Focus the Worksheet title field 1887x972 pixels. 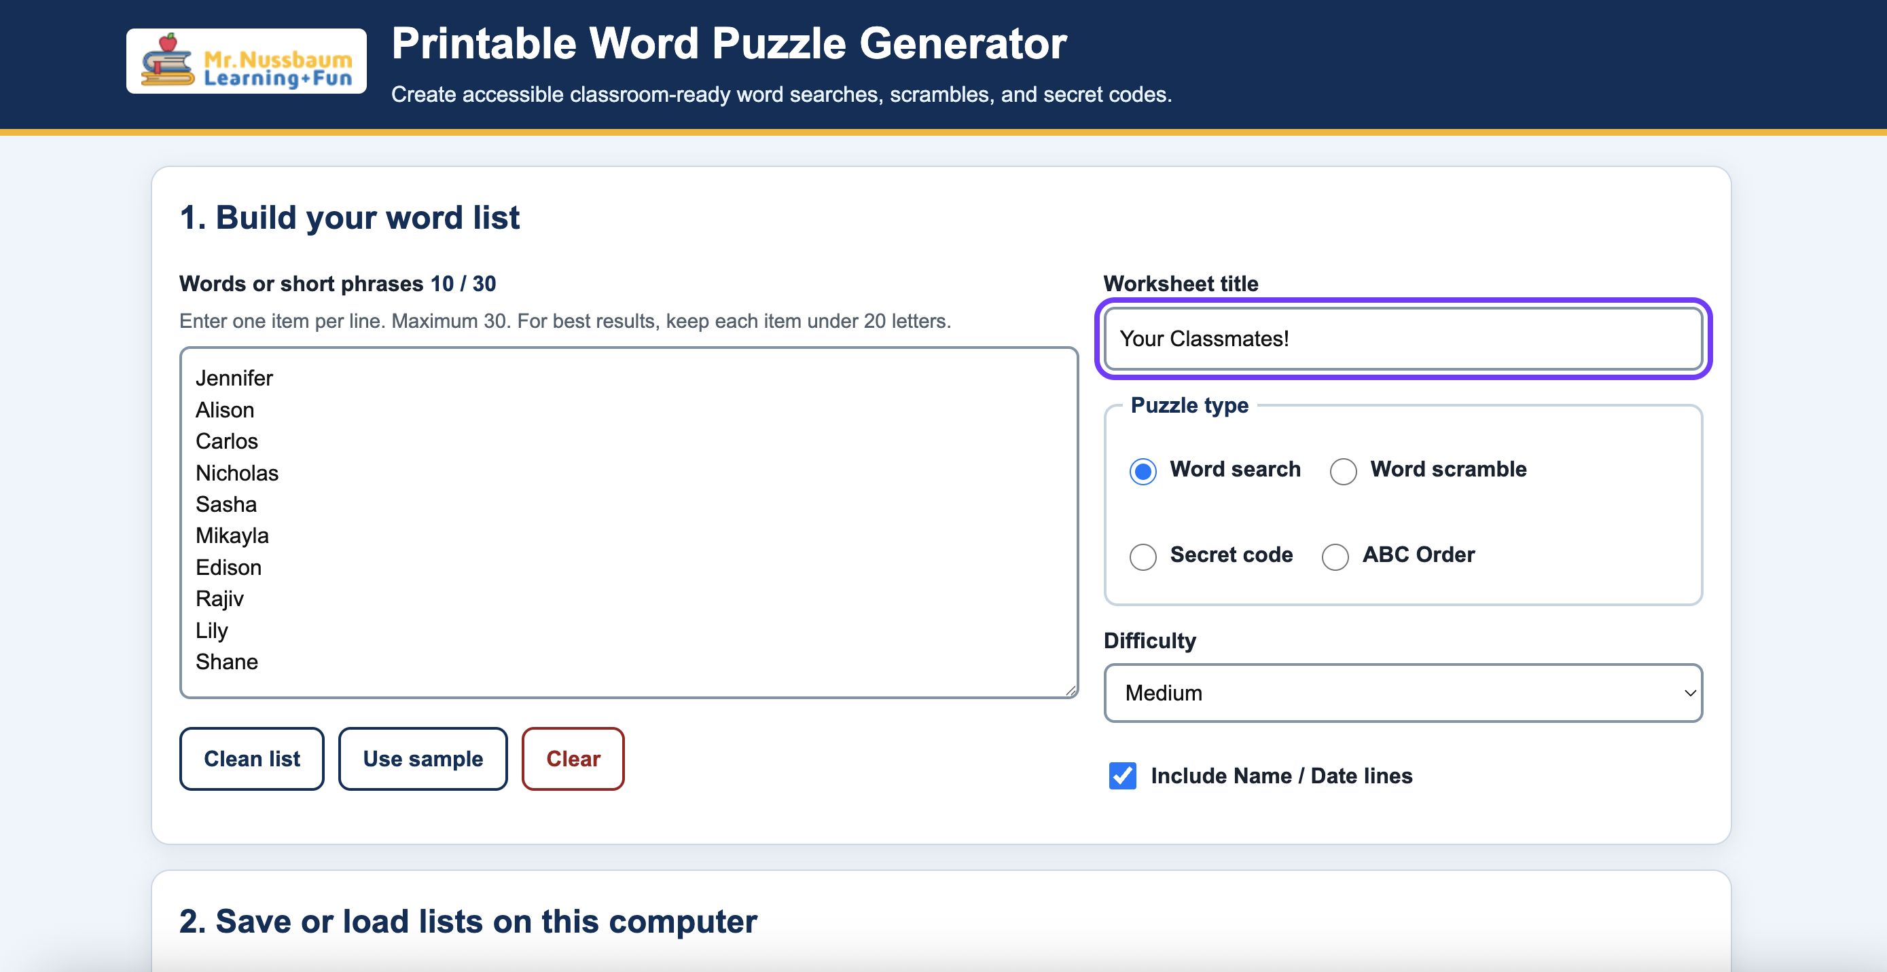[1403, 339]
